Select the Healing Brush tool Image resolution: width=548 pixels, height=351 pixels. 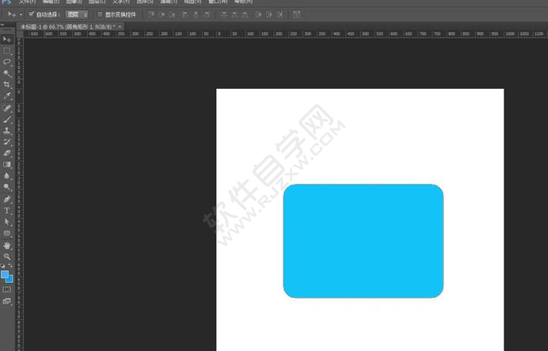(6, 108)
